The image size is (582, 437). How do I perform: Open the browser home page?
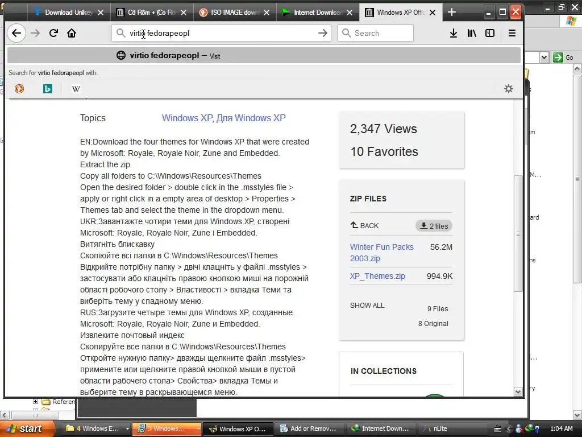pyautogui.click(x=72, y=33)
